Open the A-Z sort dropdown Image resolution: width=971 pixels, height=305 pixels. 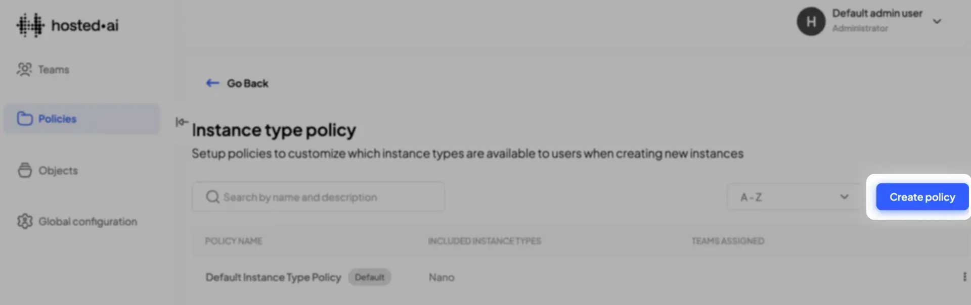pyautogui.click(x=795, y=197)
